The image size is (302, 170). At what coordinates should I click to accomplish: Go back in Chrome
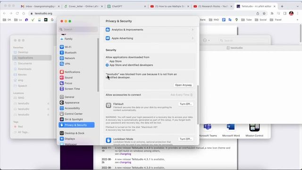point(4,13)
